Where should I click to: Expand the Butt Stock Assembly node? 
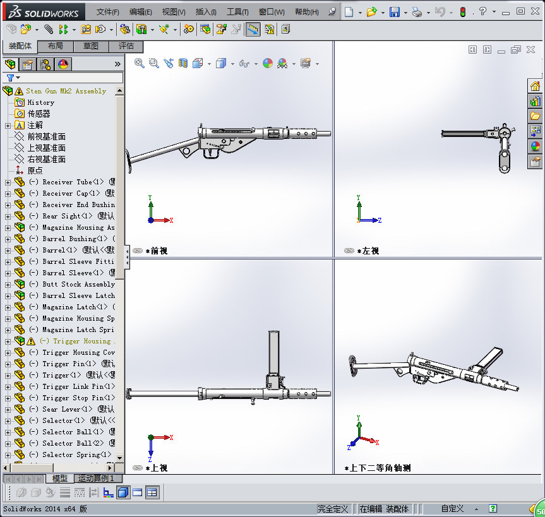[x=8, y=285]
